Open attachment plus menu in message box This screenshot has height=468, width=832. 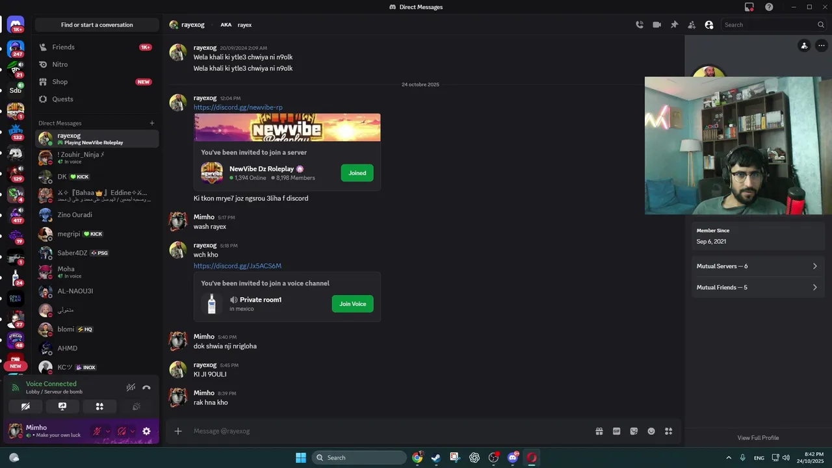pyautogui.click(x=178, y=431)
